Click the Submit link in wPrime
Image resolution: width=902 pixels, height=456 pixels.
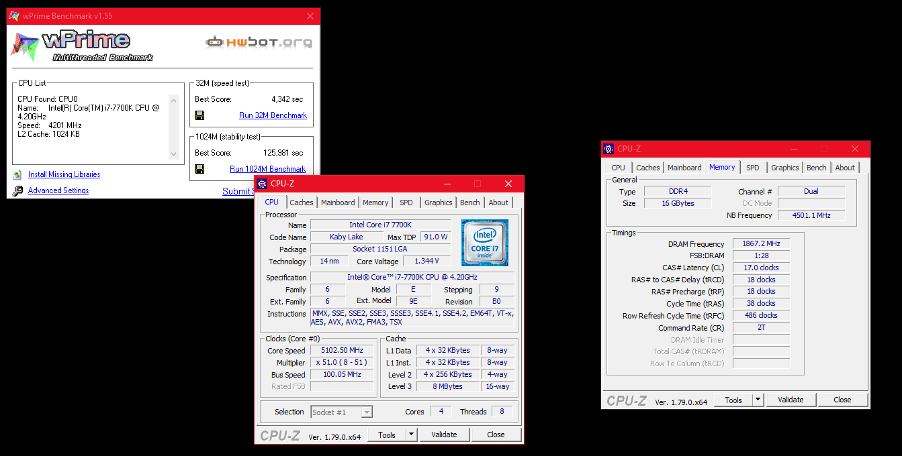click(x=238, y=191)
